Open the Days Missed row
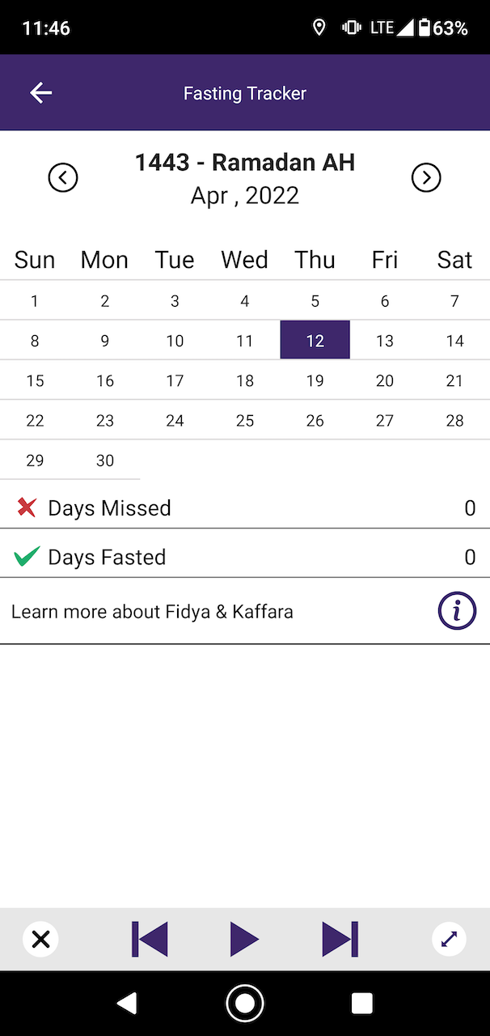Image resolution: width=490 pixels, height=1036 pixels. pyautogui.click(x=243, y=508)
